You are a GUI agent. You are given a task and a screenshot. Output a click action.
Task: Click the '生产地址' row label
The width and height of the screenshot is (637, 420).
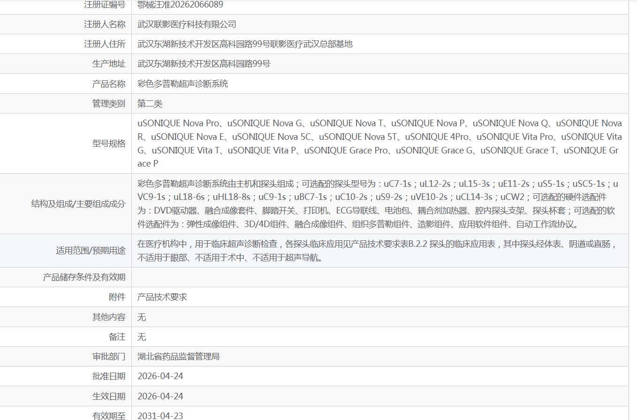pyautogui.click(x=109, y=64)
